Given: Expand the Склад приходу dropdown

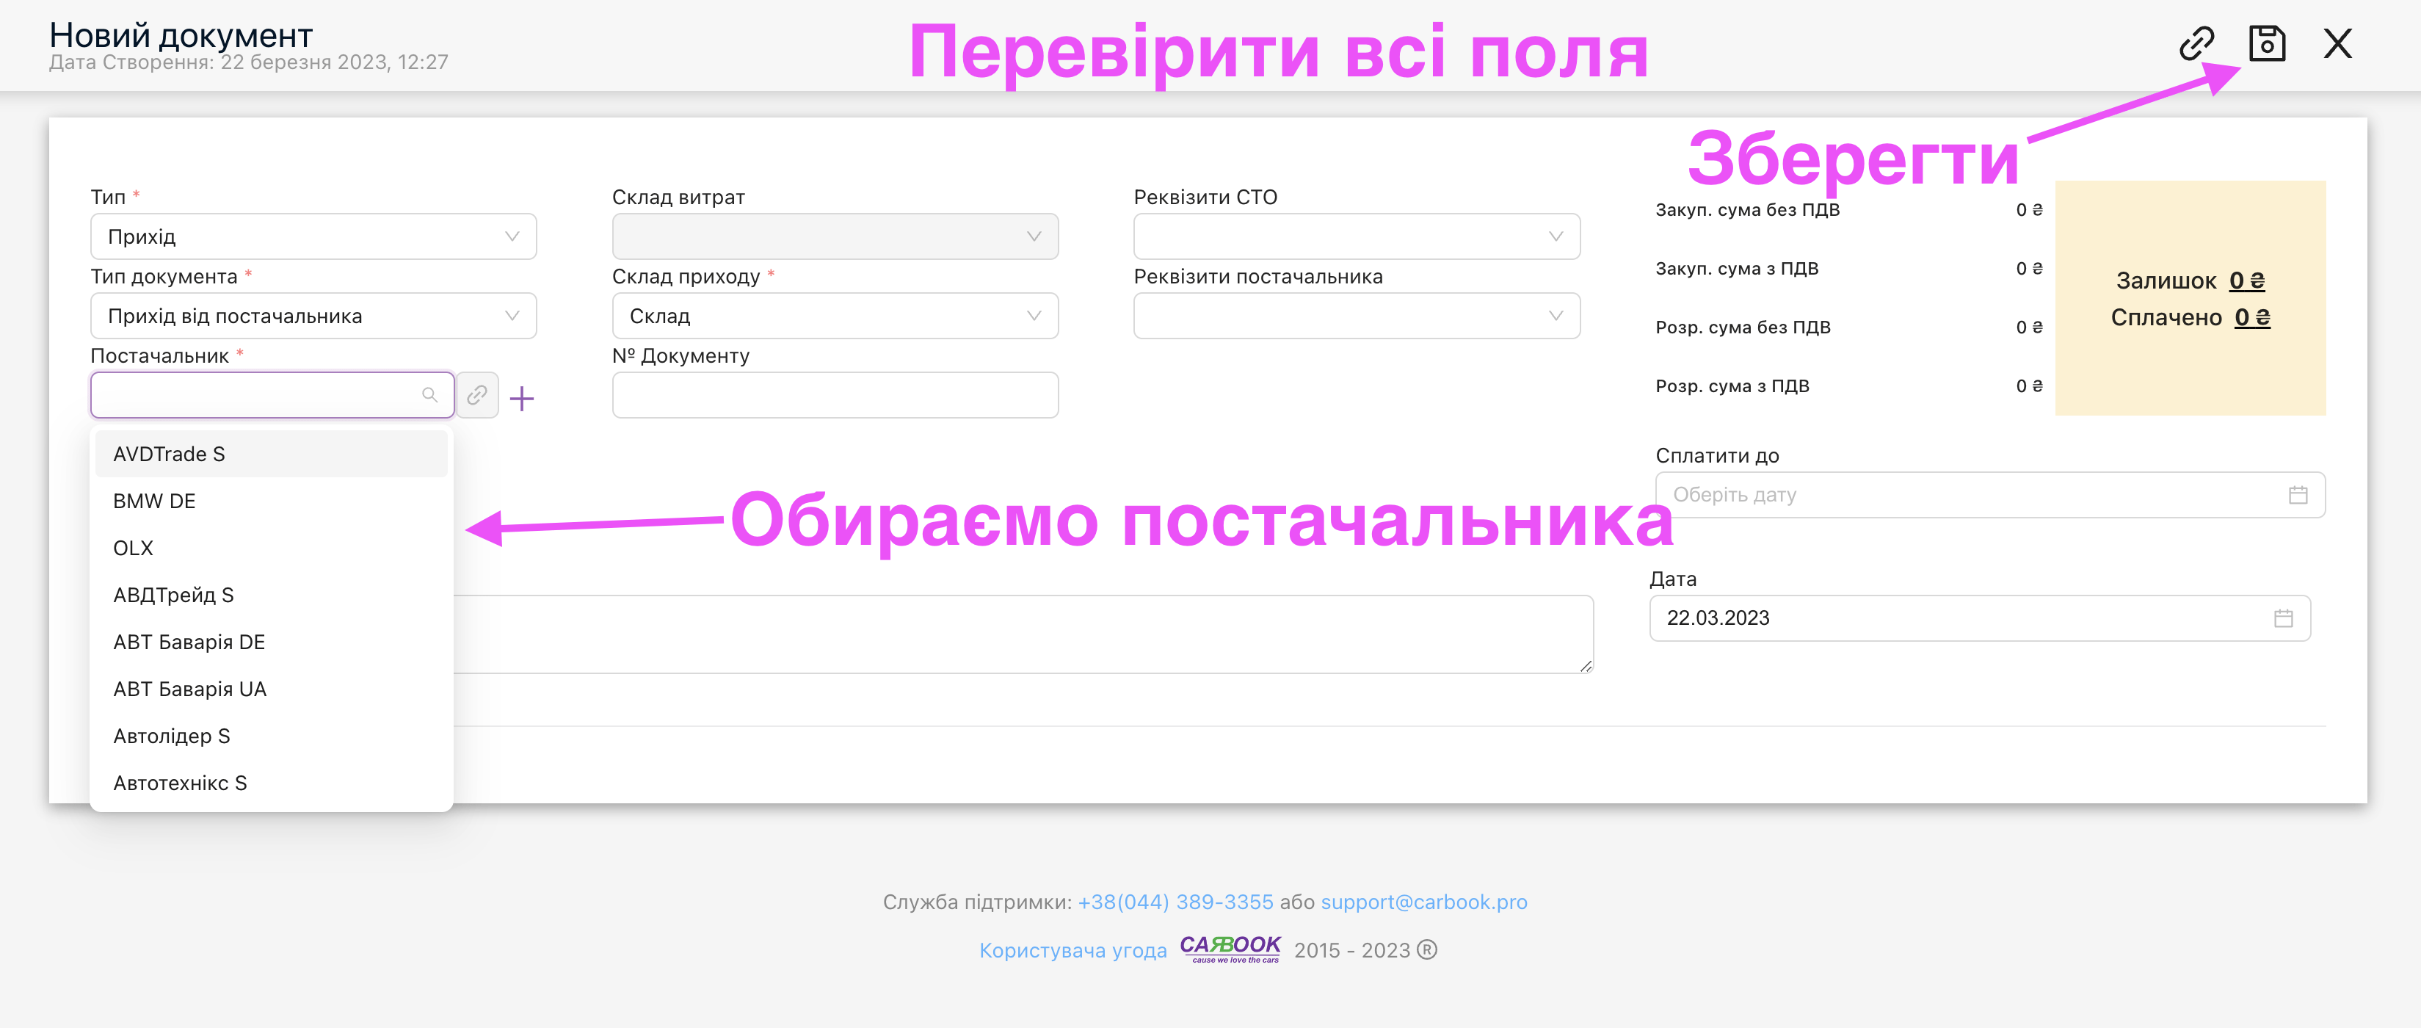Looking at the screenshot, I should 835,316.
